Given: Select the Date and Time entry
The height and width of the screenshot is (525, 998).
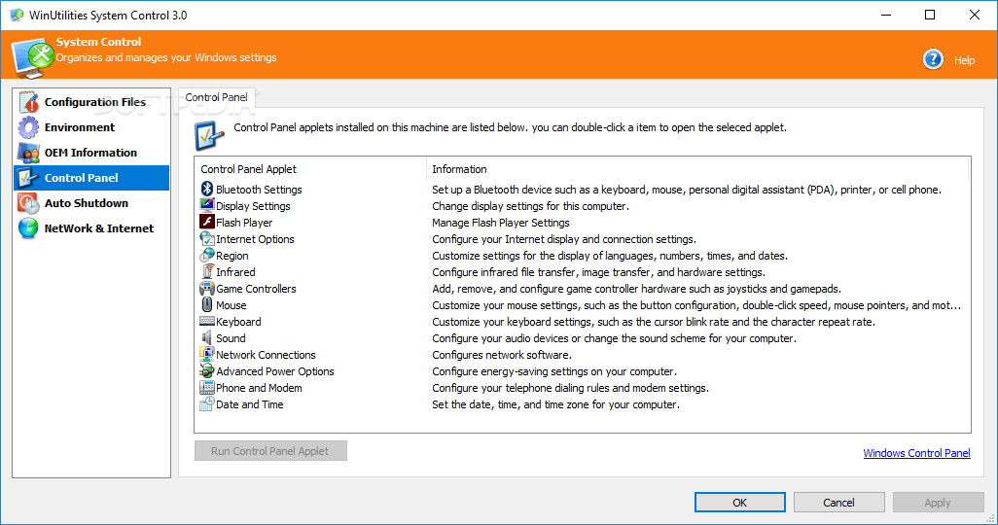Looking at the screenshot, I should click(249, 404).
